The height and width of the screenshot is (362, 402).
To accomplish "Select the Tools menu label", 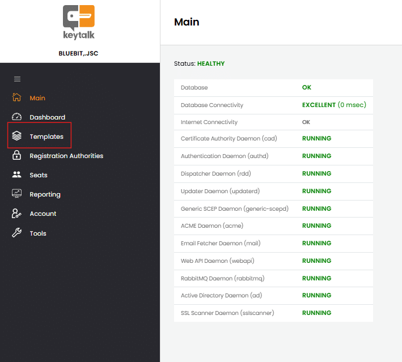I will tap(38, 233).
